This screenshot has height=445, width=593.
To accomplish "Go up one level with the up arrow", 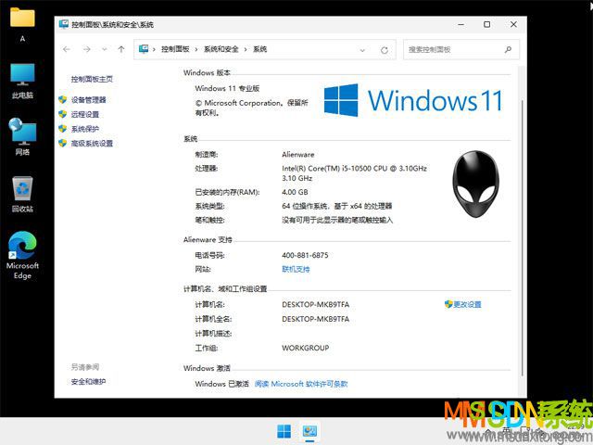I will click(x=121, y=49).
